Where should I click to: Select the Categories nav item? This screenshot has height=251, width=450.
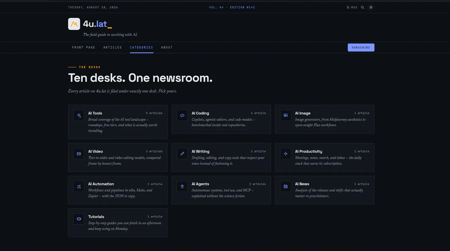click(141, 47)
